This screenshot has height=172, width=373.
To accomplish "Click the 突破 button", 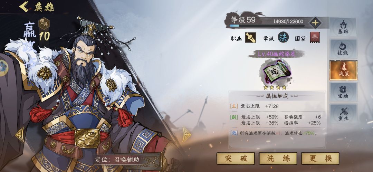I will pyautogui.click(x=236, y=159).
